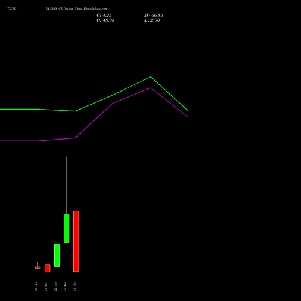Viewport: 301px width, 301px height.
Task: Click the high value 'H: 66.85'
Action: (154, 16)
